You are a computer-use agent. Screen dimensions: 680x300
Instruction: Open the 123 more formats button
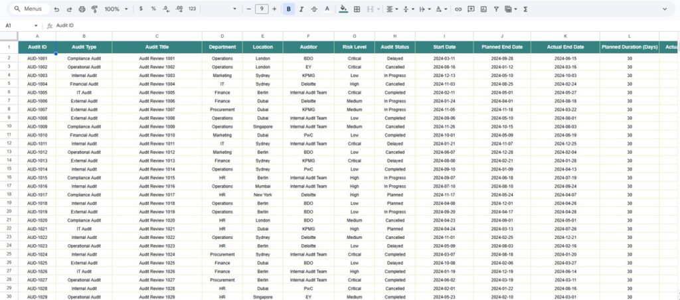[x=192, y=9]
